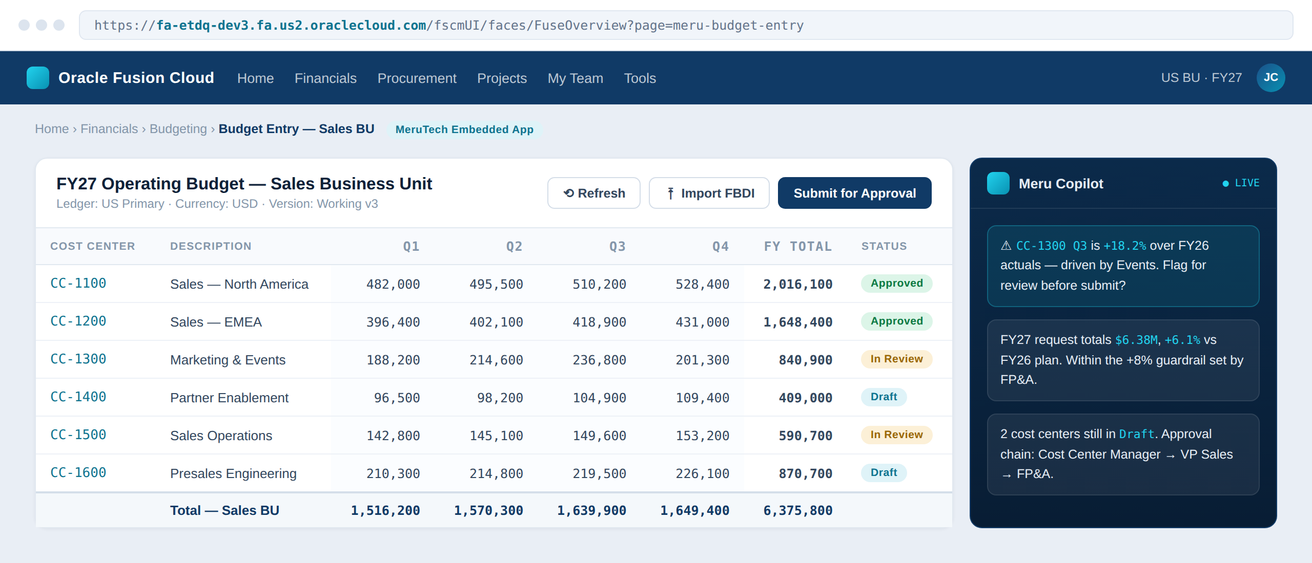1312x563 pixels.
Task: Click In Review status of CC-1500
Action: [x=896, y=435]
